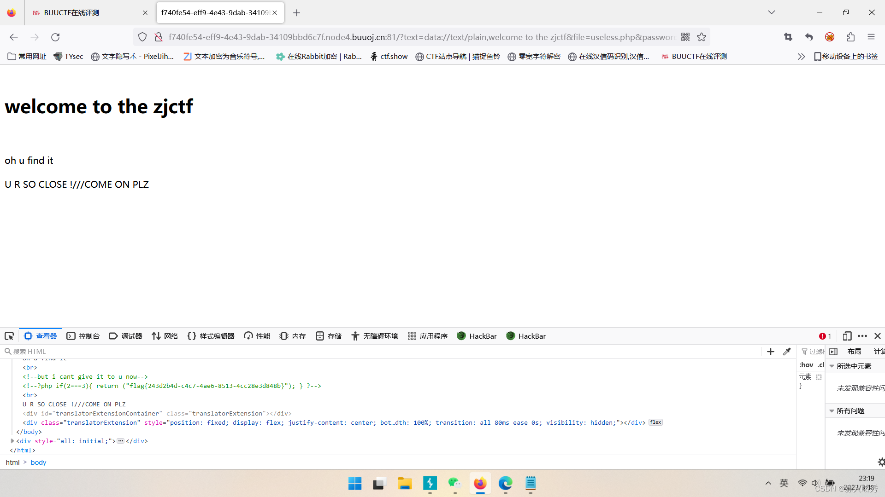Screen dimensions: 885x497
Task: Expand the div style all initial node
Action: [x=12, y=441]
